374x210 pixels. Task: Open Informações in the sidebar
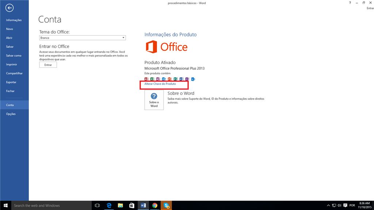click(x=14, y=20)
